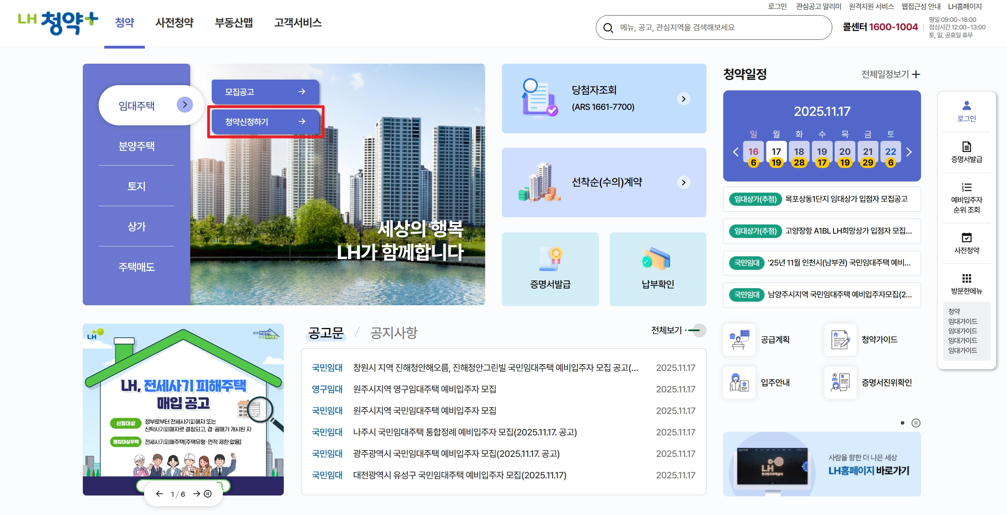Click the 공급계획 supply plan icon
The height and width of the screenshot is (515, 1007).
click(739, 339)
